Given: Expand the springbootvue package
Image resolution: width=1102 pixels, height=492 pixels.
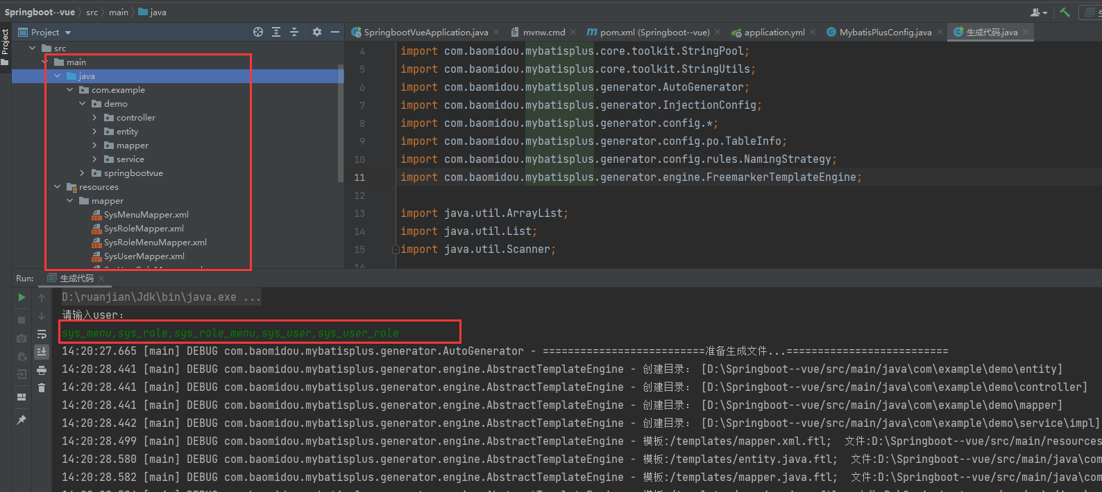Looking at the screenshot, I should point(82,173).
